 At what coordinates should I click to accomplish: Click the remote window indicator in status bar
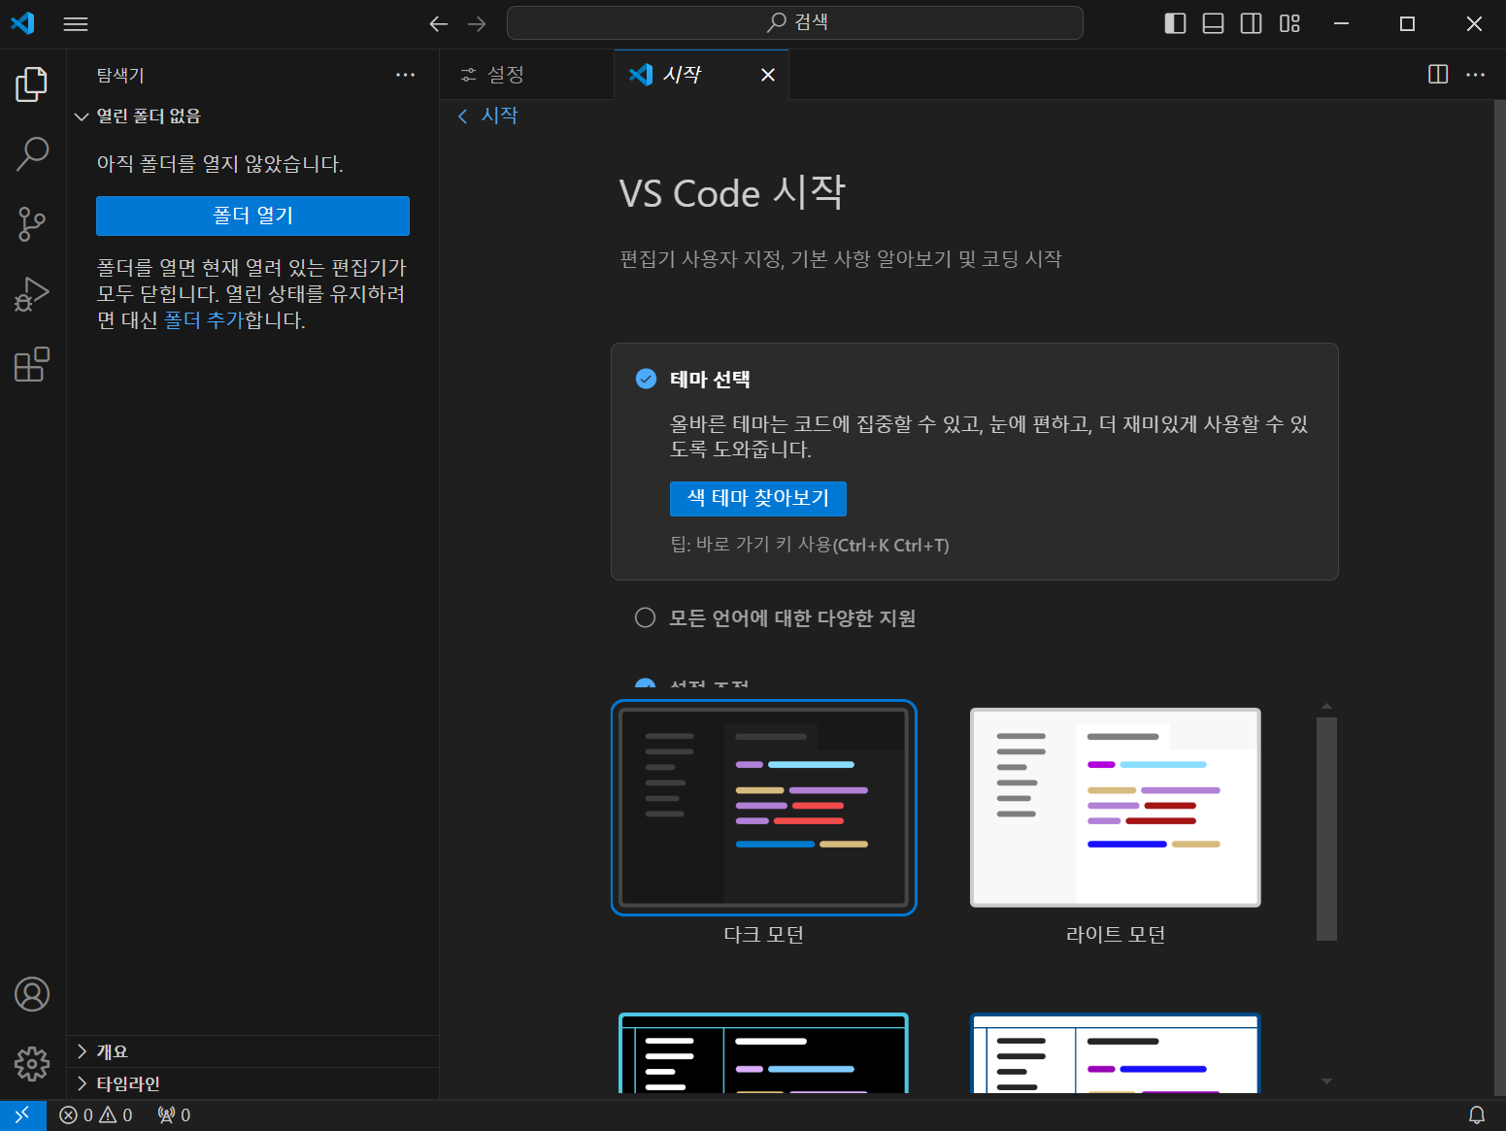pyautogui.click(x=22, y=1114)
